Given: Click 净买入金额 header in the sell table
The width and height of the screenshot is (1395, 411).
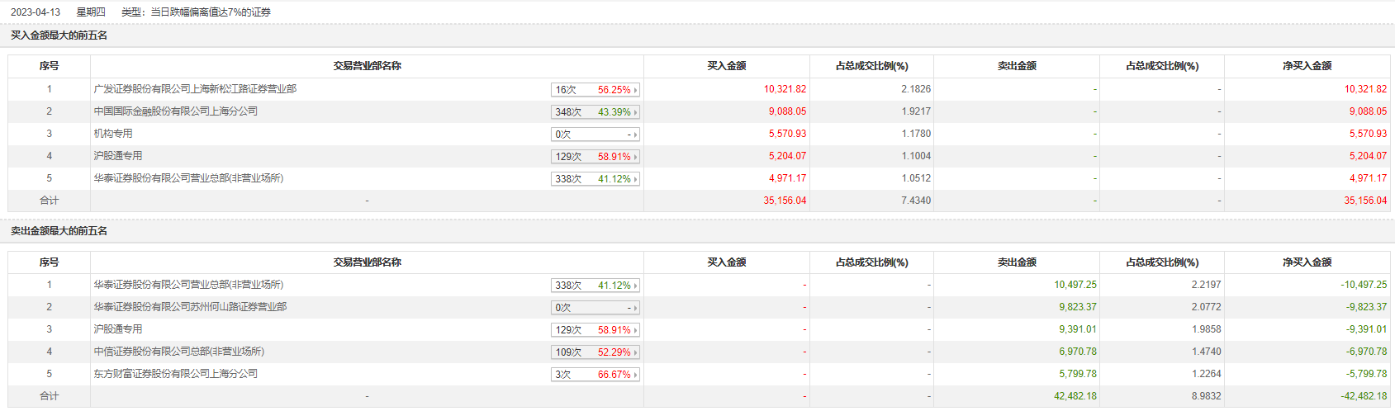Looking at the screenshot, I should click(1307, 262).
